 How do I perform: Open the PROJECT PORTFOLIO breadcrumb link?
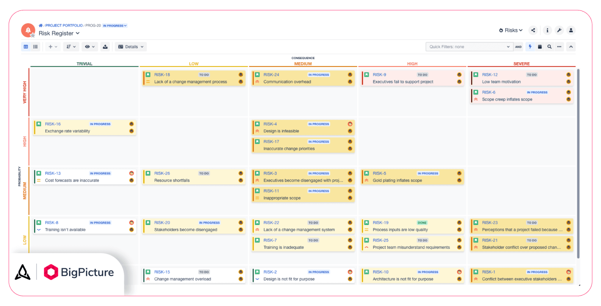tap(64, 25)
